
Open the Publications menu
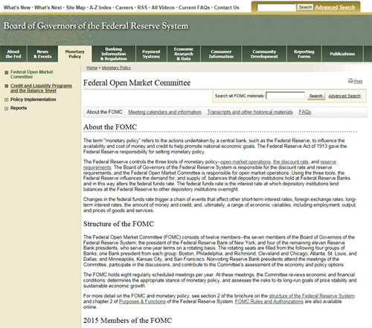pyautogui.click(x=342, y=54)
